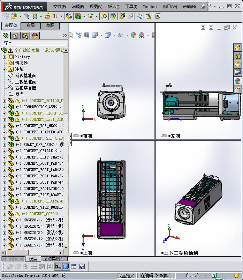
Task: Open the ConfigurationManager tab icon
Action: (25, 36)
